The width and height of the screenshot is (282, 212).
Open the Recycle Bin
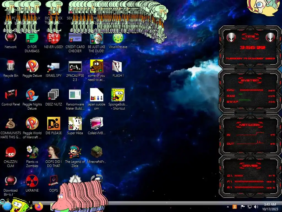click(x=11, y=69)
